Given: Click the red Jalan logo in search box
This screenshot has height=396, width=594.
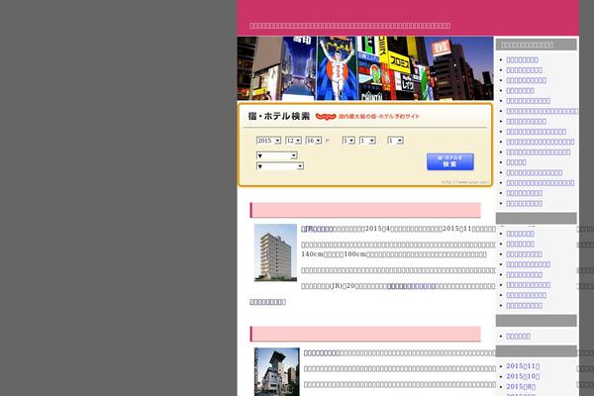Looking at the screenshot, I should [x=326, y=117].
